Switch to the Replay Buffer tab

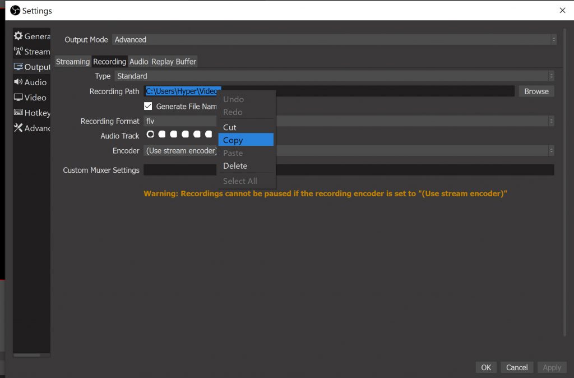(x=174, y=62)
